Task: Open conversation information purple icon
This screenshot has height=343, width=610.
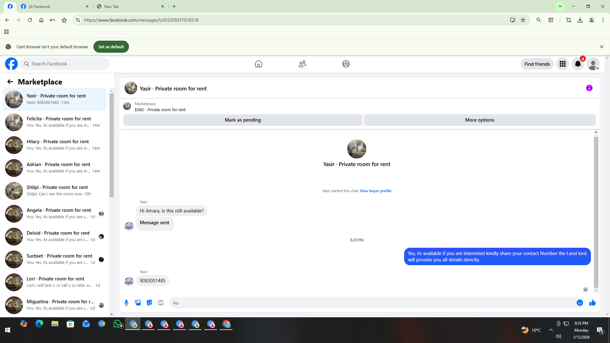Action: coord(589,88)
